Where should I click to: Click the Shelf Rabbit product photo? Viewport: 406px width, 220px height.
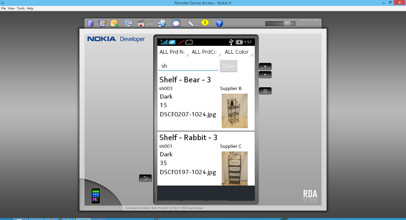click(235, 169)
